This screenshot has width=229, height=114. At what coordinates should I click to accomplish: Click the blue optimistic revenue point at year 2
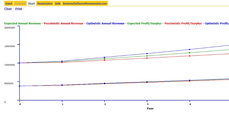[104, 57]
